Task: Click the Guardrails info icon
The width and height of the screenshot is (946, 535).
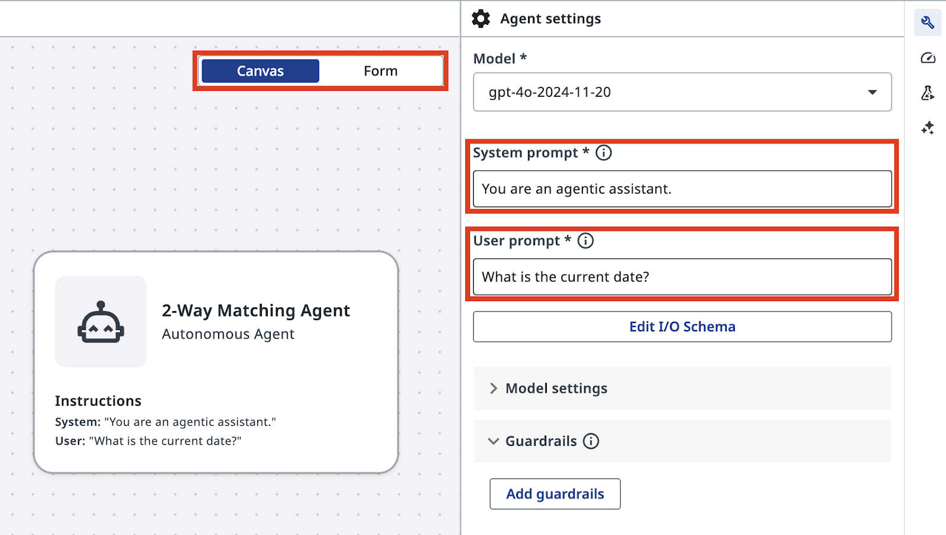Action: [x=591, y=441]
